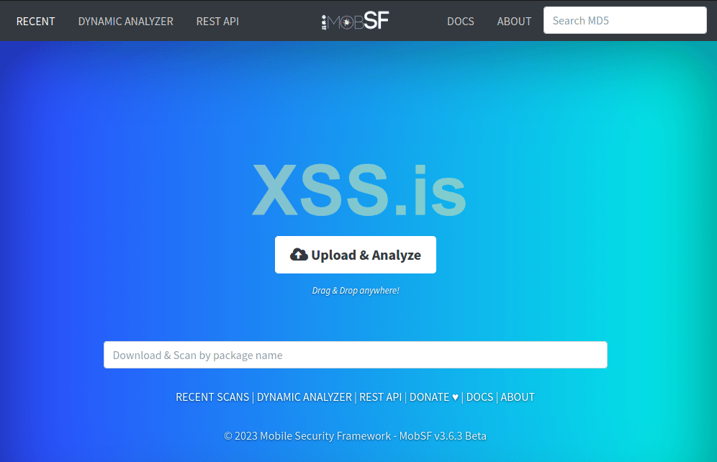Focus the Search MD5 field
The image size is (717, 462).
point(625,20)
